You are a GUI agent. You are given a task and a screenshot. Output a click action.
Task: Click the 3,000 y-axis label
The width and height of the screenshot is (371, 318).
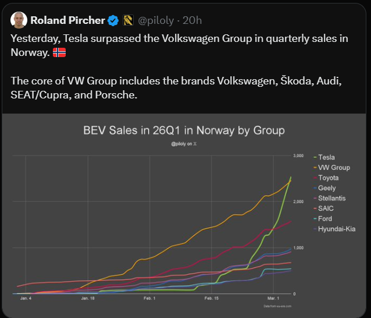298,156
